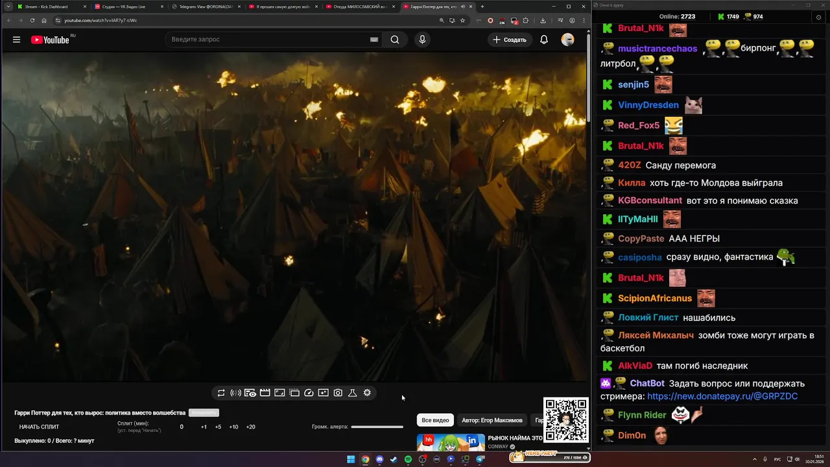Click the Копировать button beside video title
This screenshot has height=467, width=830.
point(204,413)
